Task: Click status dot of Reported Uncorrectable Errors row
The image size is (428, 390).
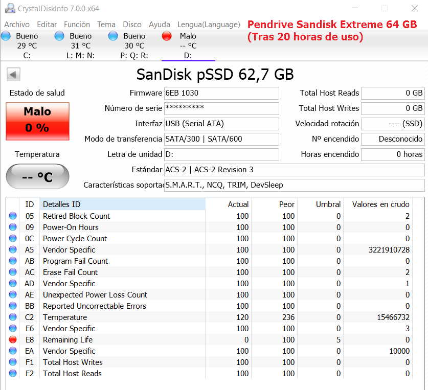Action: click(13, 306)
